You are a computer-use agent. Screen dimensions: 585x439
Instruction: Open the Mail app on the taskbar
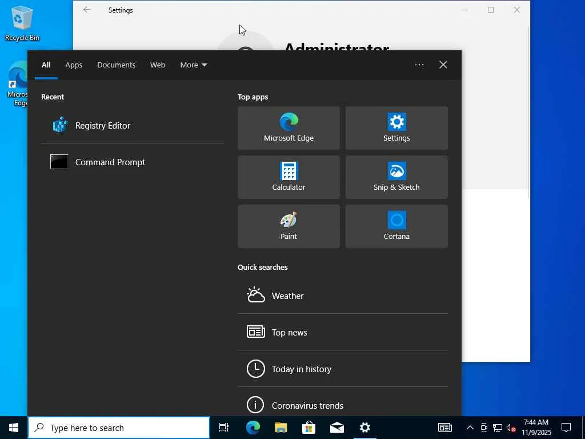tap(336, 428)
